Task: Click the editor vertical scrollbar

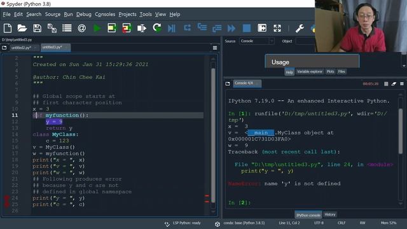Action: click(x=213, y=135)
